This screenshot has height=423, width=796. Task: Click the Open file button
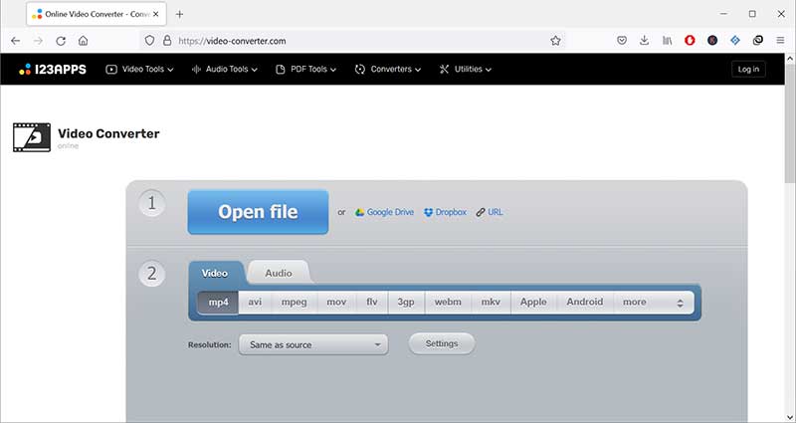point(258,212)
